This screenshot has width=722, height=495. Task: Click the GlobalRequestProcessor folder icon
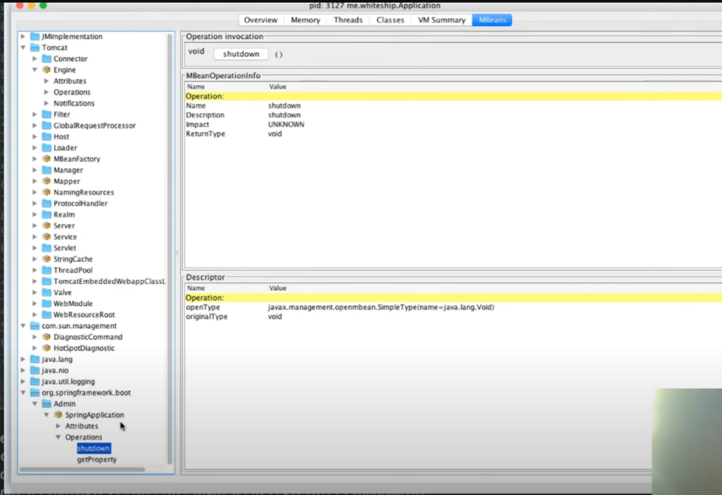coord(47,126)
